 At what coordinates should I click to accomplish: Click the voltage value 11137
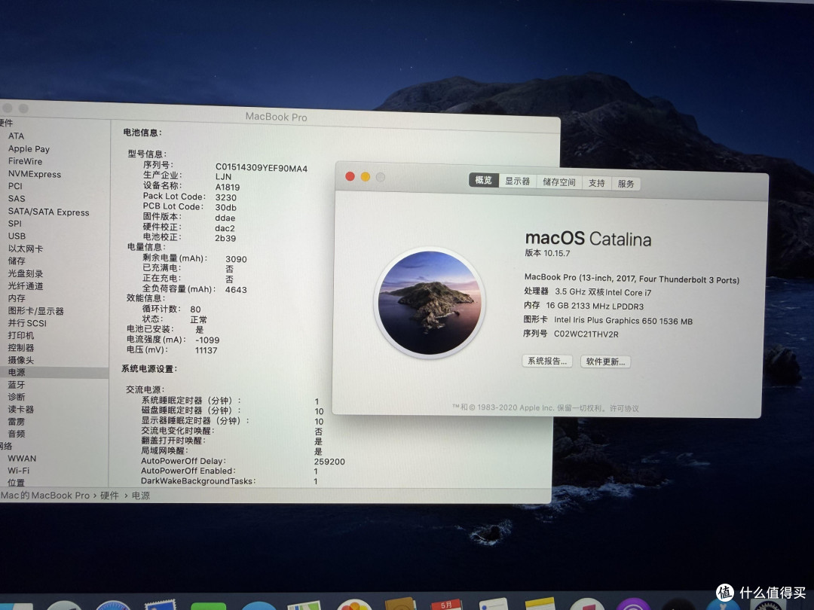[206, 351]
